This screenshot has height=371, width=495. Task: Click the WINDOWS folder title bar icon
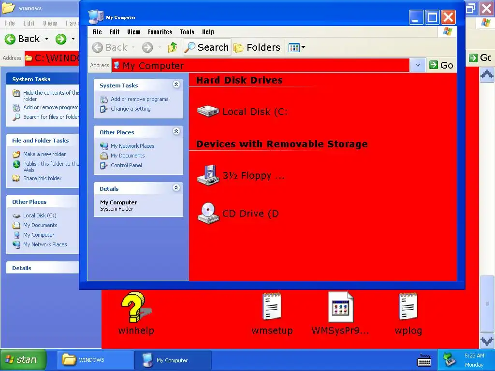point(8,8)
